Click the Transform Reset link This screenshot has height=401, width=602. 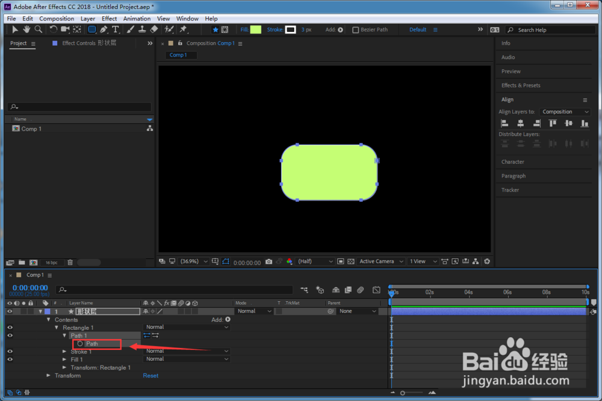click(x=150, y=376)
